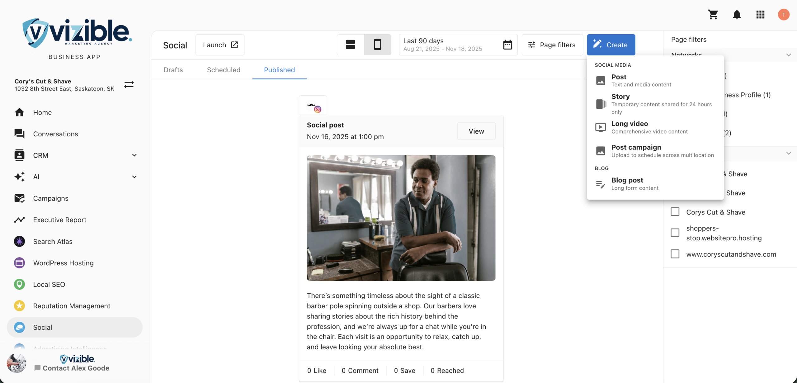Open the shopping cart icon

[713, 15]
